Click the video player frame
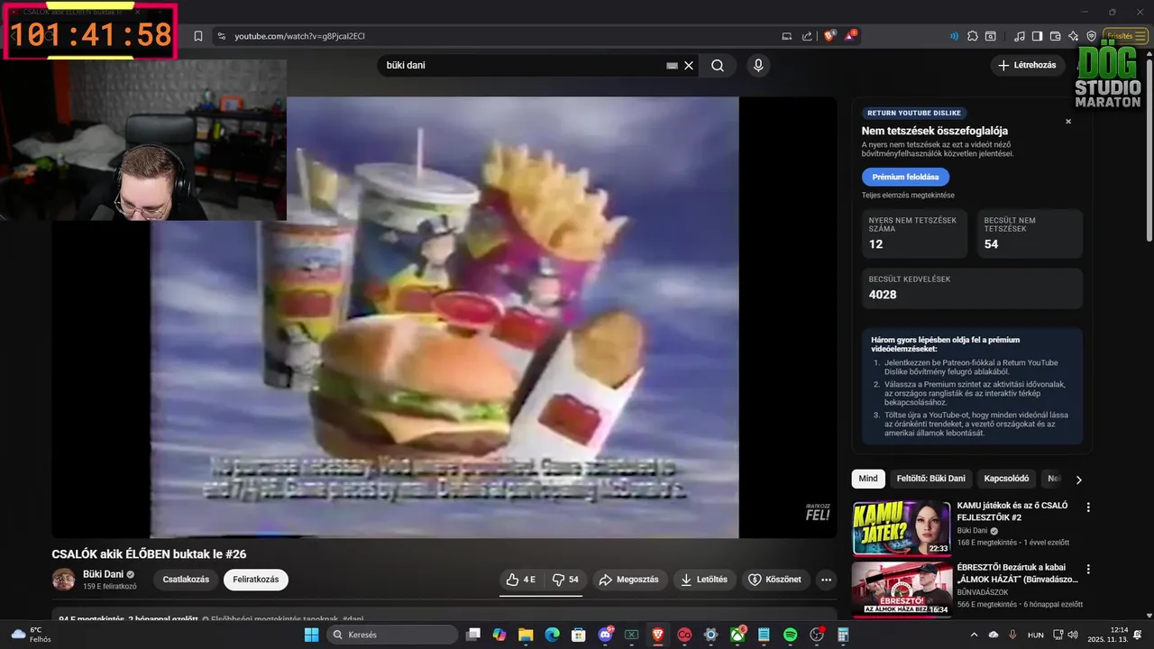 [x=444, y=317]
